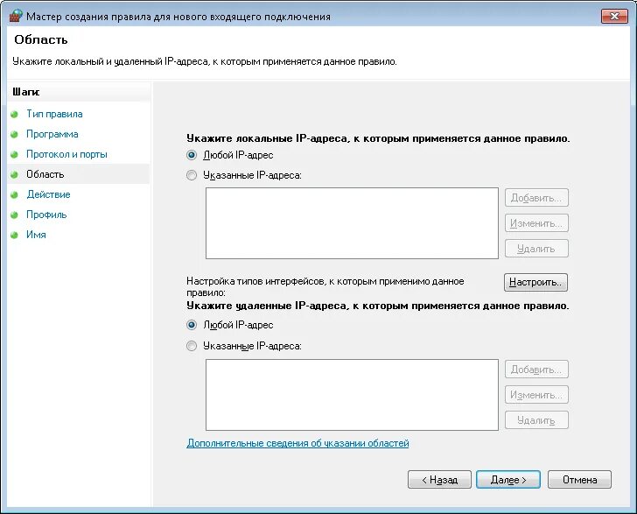Image resolution: width=637 pixels, height=514 pixels.
Task: Click the remote IP addresses list box
Action: coord(352,394)
